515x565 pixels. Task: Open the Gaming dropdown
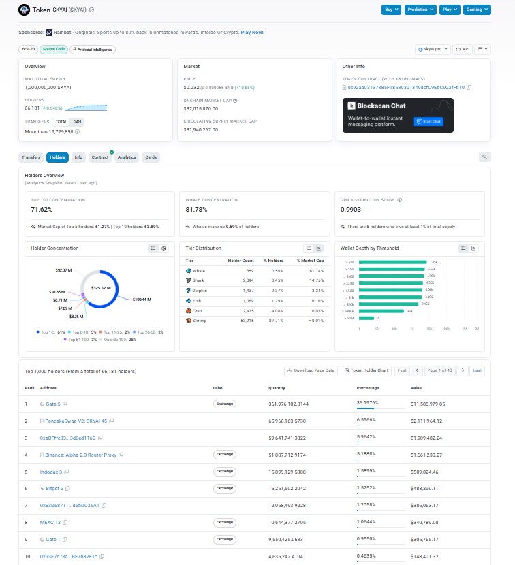click(x=476, y=10)
